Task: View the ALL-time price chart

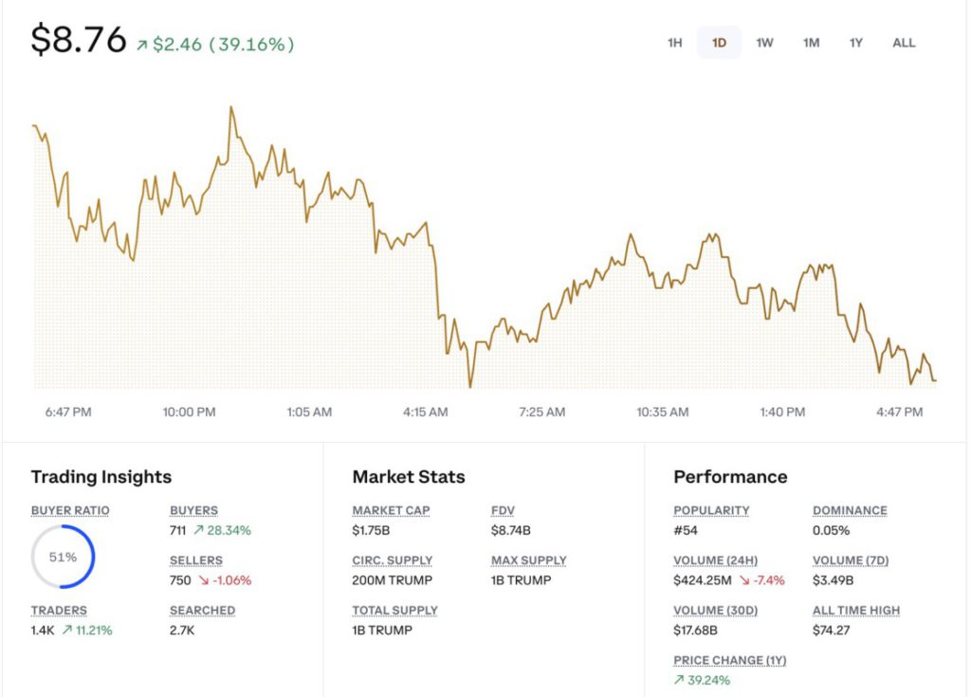Action: [x=904, y=43]
